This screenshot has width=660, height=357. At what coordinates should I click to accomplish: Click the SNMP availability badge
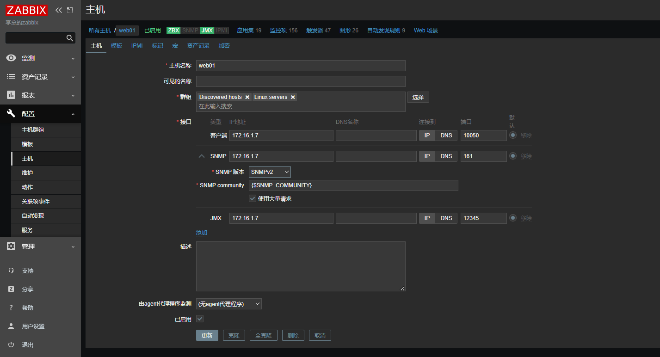tap(190, 31)
